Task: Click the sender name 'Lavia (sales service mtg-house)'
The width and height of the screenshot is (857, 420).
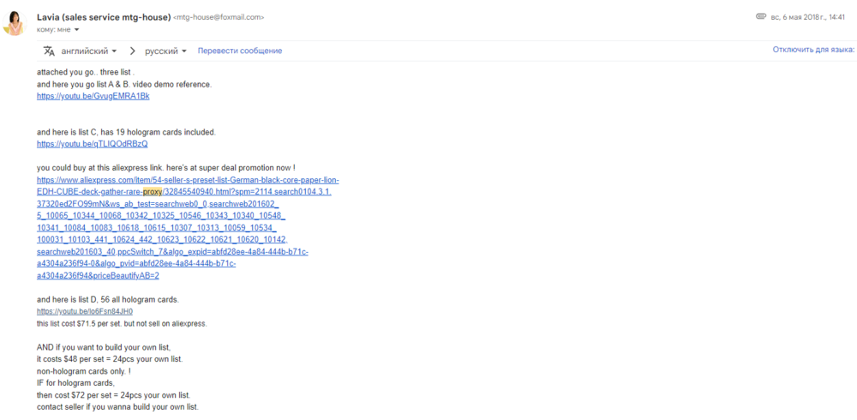Action: coord(103,16)
